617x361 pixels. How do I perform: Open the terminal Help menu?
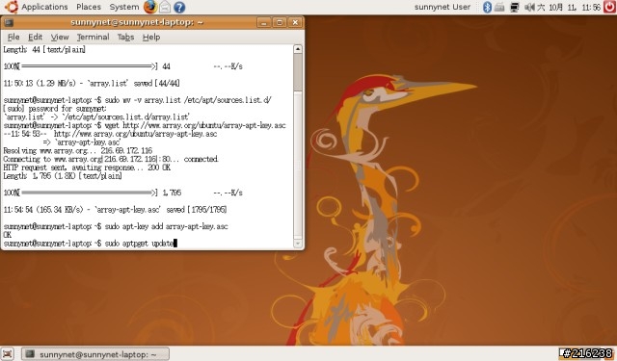tap(151, 37)
